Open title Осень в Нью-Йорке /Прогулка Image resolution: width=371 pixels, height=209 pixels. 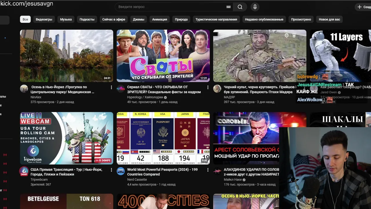(63, 89)
